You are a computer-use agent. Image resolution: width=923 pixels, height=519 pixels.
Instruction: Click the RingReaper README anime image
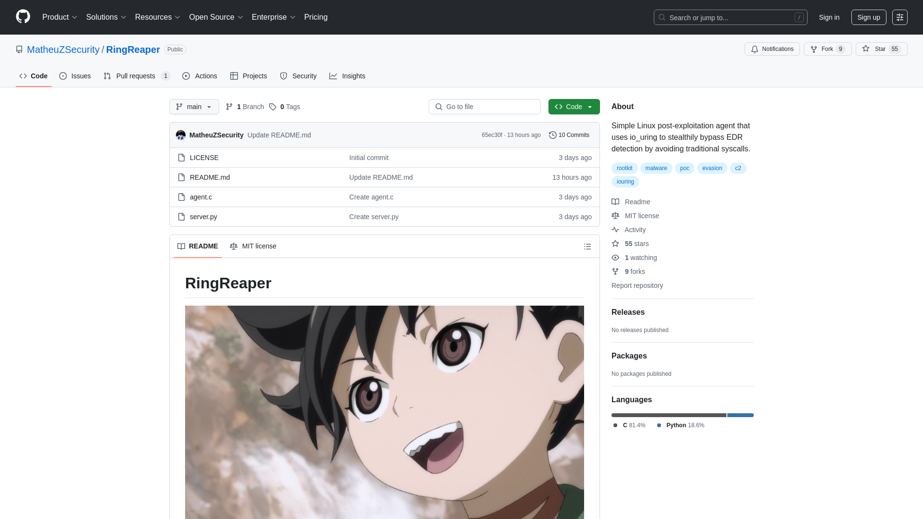[x=385, y=412]
